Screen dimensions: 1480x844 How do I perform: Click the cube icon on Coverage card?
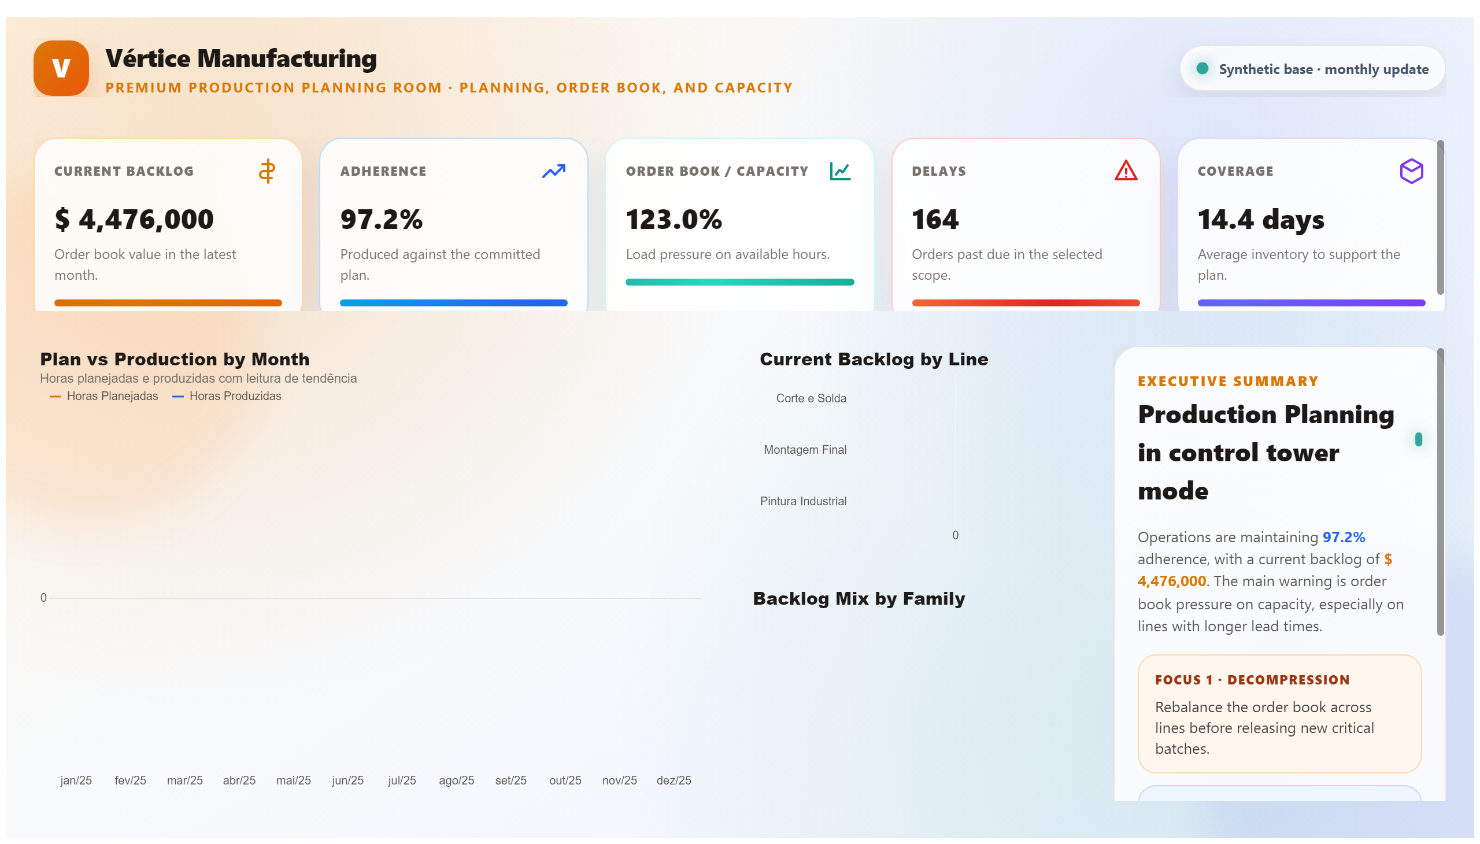pyautogui.click(x=1411, y=171)
